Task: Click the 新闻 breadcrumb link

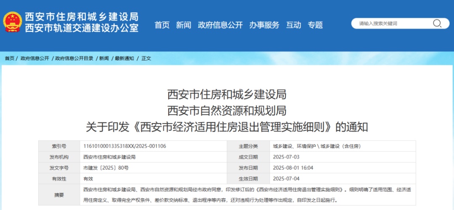Action: pos(104,58)
